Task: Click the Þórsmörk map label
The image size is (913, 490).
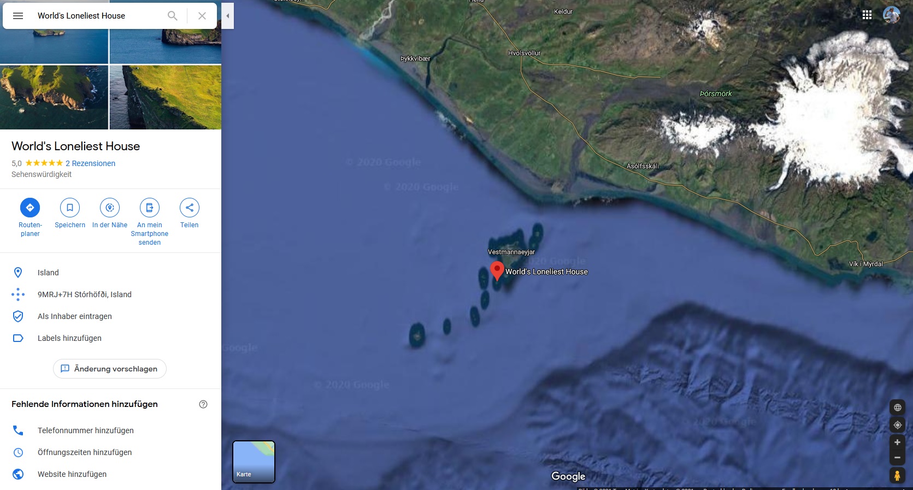Action: [x=716, y=94]
